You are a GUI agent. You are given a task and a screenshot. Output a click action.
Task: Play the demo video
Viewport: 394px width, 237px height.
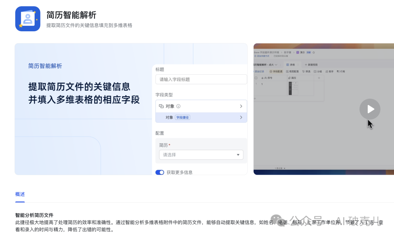pyautogui.click(x=370, y=109)
